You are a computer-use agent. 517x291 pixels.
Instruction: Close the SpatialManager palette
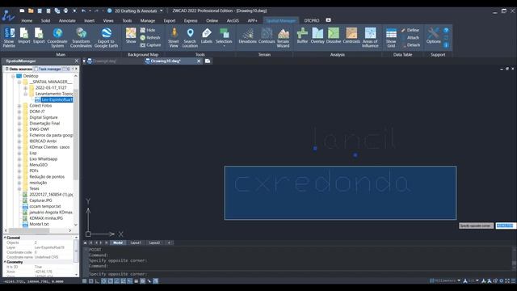point(77,61)
